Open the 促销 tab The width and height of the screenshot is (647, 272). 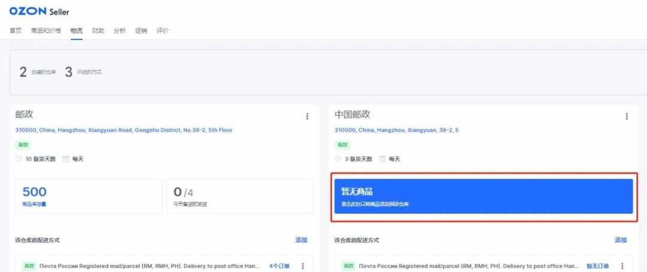141,31
